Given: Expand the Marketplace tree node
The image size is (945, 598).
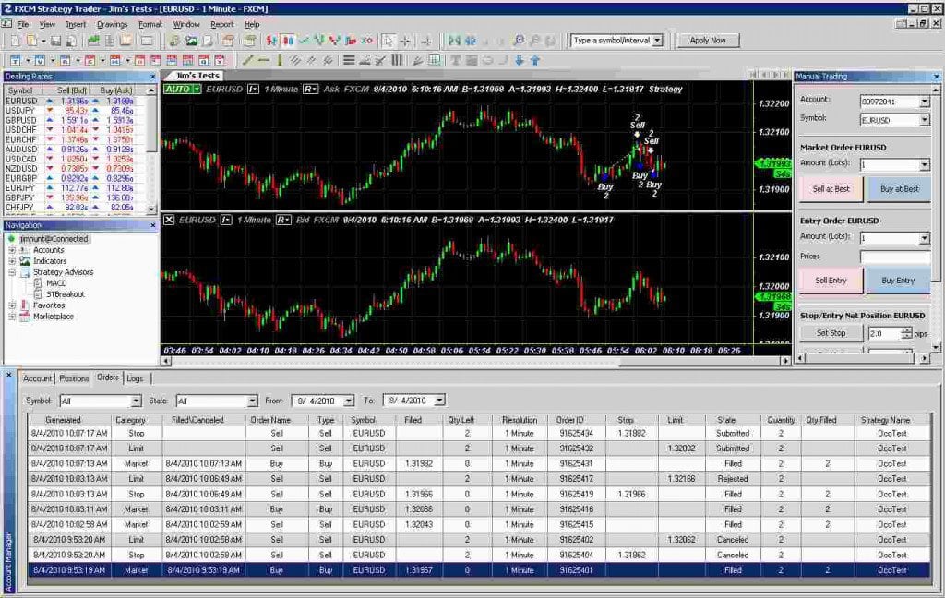Looking at the screenshot, I should [x=11, y=317].
